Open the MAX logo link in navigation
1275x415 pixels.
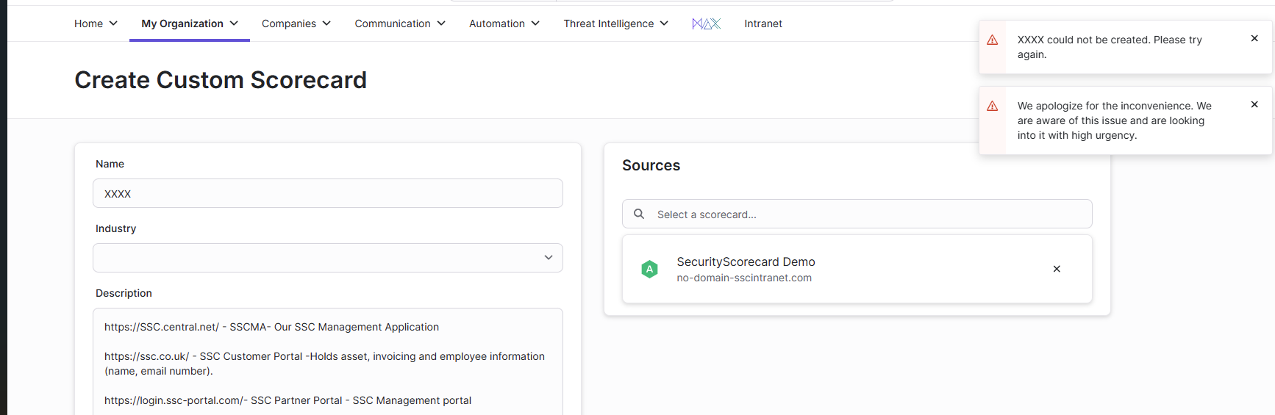(x=706, y=24)
